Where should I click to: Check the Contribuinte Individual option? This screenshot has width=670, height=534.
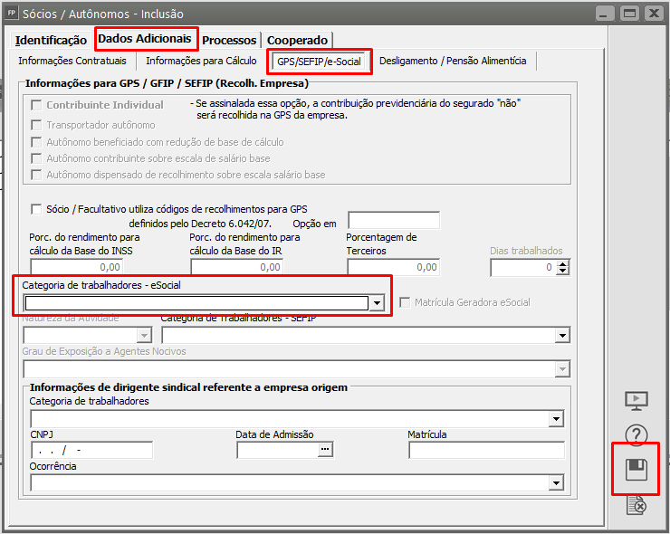pyautogui.click(x=36, y=105)
